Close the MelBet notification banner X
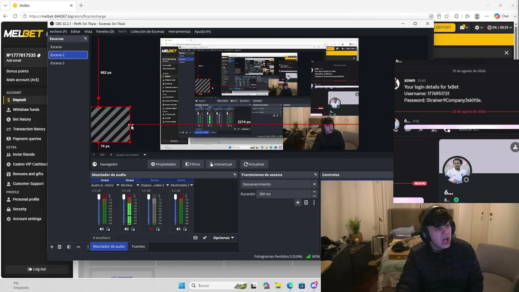 506,53
